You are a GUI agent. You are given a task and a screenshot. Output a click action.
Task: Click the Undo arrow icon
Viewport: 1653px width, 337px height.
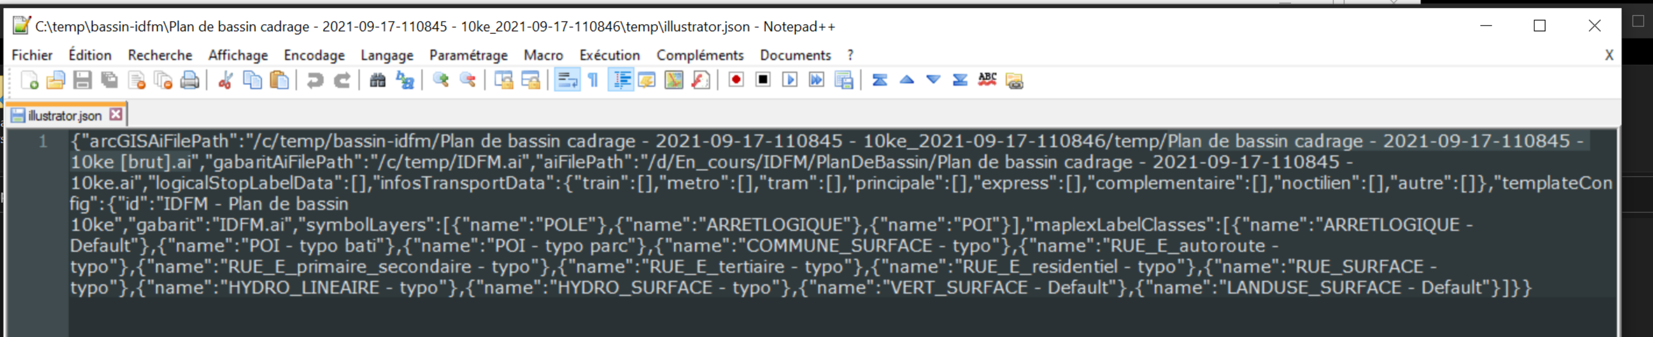point(314,80)
